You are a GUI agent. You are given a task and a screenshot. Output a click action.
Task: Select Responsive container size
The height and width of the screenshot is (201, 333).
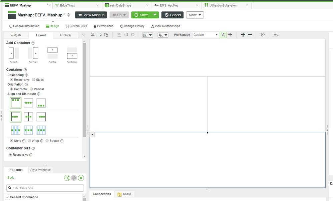coord(10,155)
